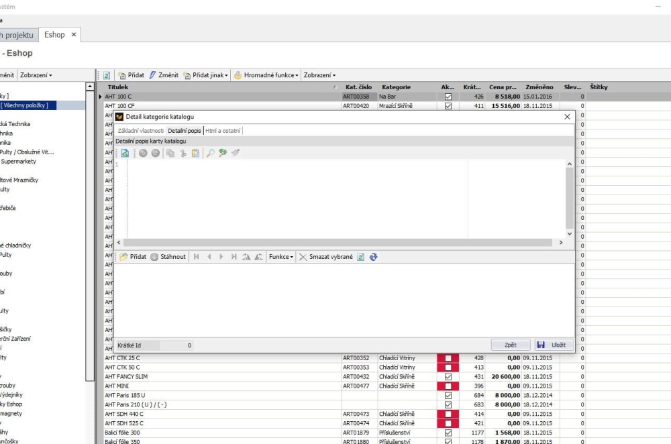This screenshot has width=671, height=444.
Task: Click the sort descending icon before Funkce
Action: pos(258,257)
